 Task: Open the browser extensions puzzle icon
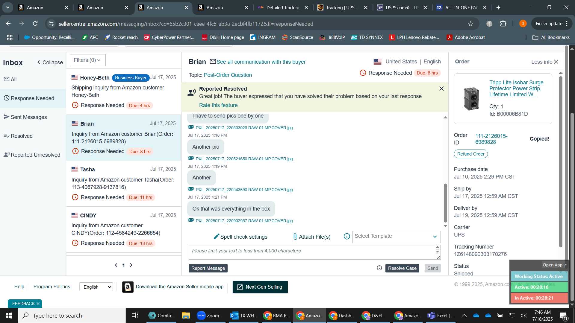pyautogui.click(x=503, y=24)
